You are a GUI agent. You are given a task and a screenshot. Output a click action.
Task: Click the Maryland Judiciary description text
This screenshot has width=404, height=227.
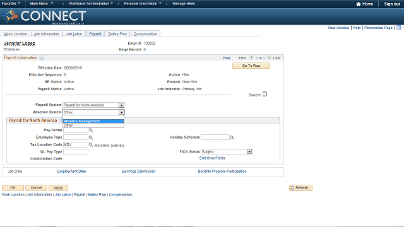(x=109, y=146)
